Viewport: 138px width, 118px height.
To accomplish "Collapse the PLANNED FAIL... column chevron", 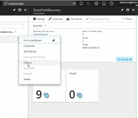I will pyautogui.click(x=15, y=32).
